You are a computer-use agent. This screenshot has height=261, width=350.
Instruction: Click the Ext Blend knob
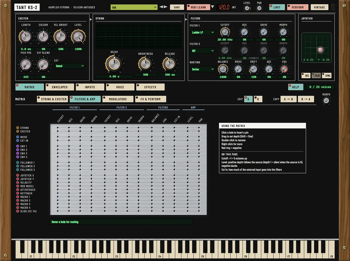pyautogui.click(x=43, y=64)
